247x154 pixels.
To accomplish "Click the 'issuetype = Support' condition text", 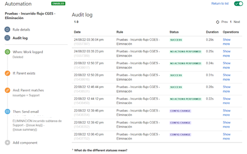I will tap(26, 95).
